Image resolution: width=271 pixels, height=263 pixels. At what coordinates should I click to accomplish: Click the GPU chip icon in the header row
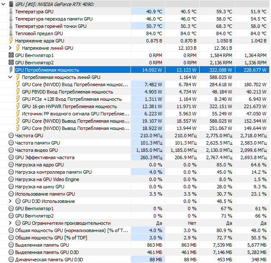[x=11, y=4]
